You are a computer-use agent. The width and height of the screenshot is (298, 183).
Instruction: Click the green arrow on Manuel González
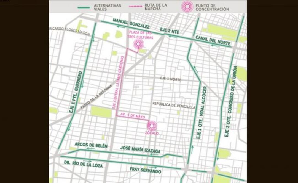118,27
